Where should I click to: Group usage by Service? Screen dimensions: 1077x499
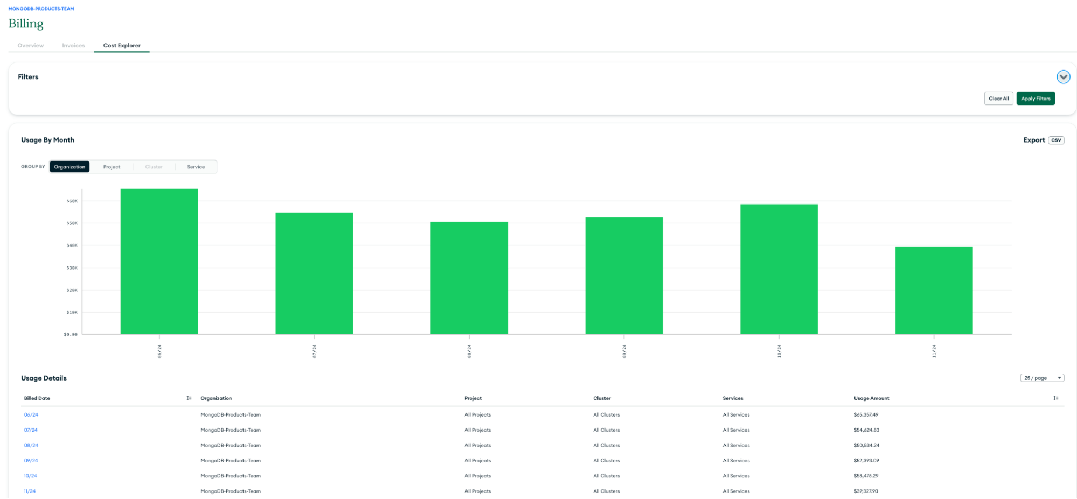coord(196,166)
